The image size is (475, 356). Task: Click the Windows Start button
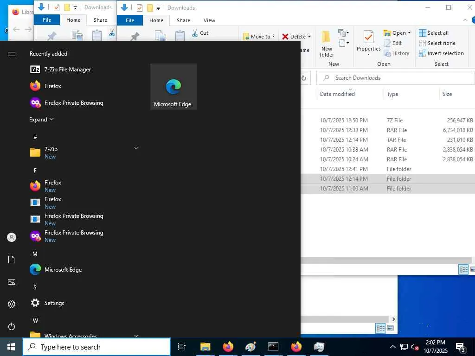pos(11,347)
